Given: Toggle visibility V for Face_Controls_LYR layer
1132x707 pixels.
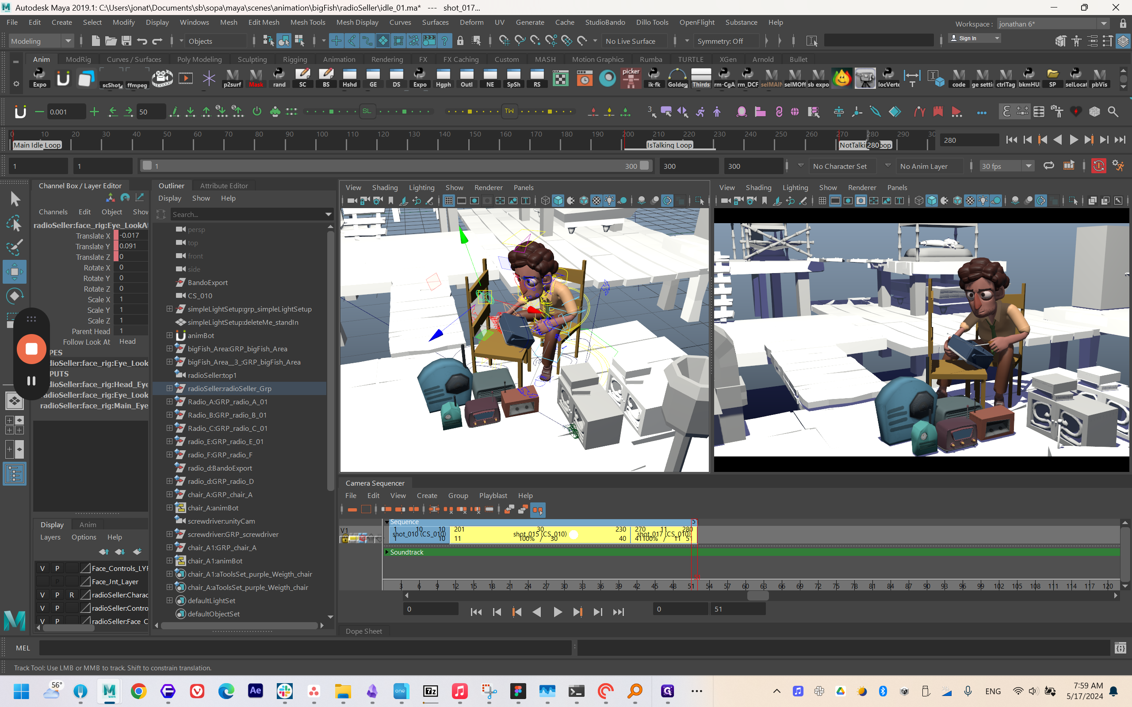Looking at the screenshot, I should pos(42,569).
